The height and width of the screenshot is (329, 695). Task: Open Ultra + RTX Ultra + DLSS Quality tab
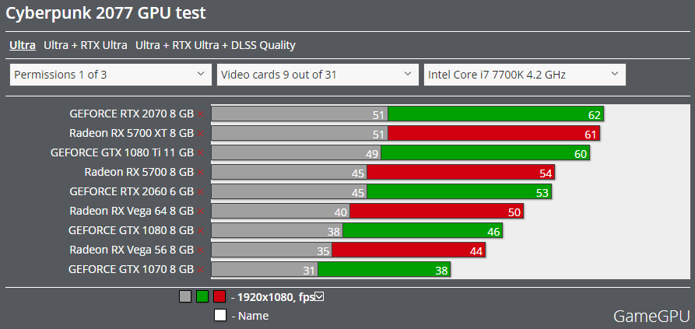(x=216, y=45)
